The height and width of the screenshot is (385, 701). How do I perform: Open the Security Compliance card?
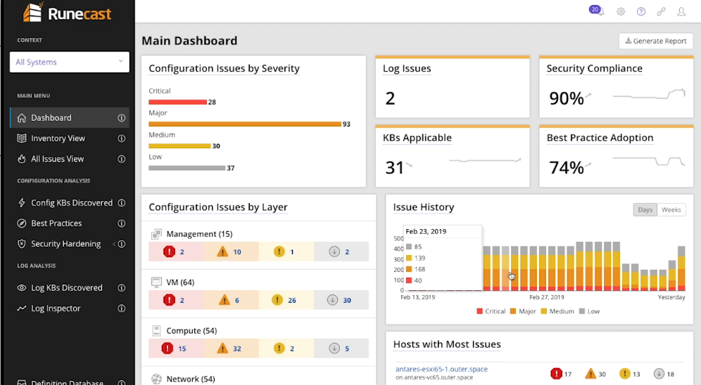point(616,86)
